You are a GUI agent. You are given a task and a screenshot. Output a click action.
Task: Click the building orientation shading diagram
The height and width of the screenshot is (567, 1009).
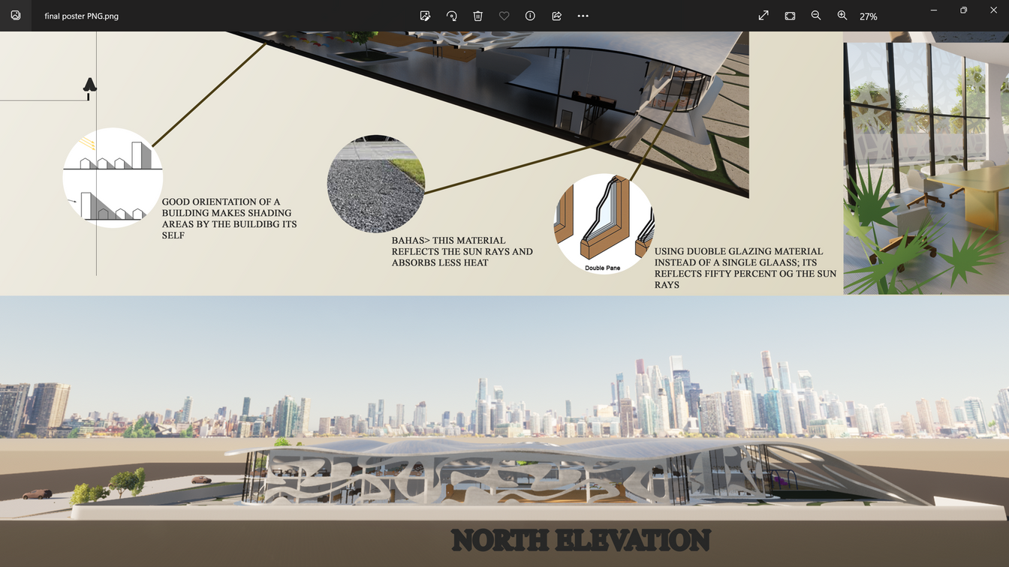point(113,178)
